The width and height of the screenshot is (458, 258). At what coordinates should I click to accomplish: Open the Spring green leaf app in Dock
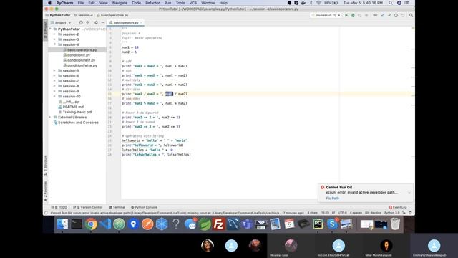(205, 224)
